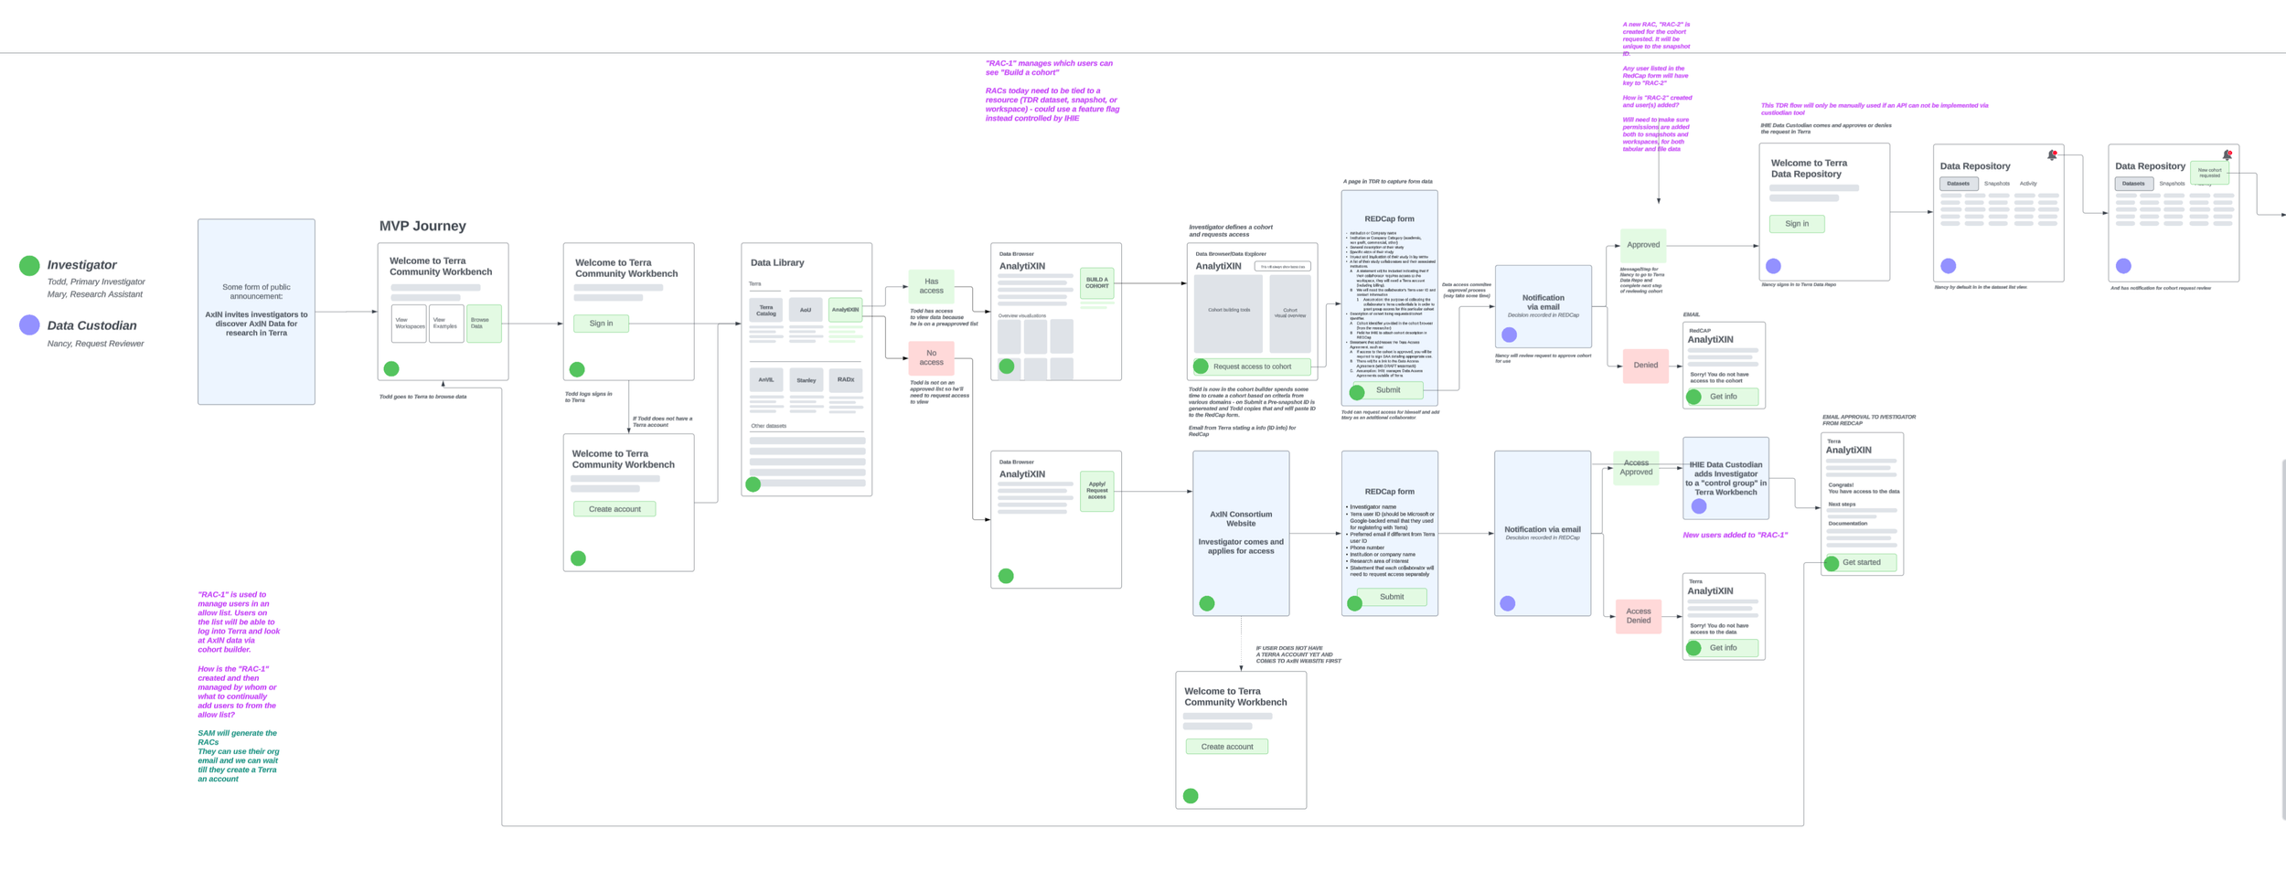Select 'Activity' tab in first Data Repository mockup
Image resolution: width=2286 pixels, height=882 pixels.
[x=2028, y=184]
